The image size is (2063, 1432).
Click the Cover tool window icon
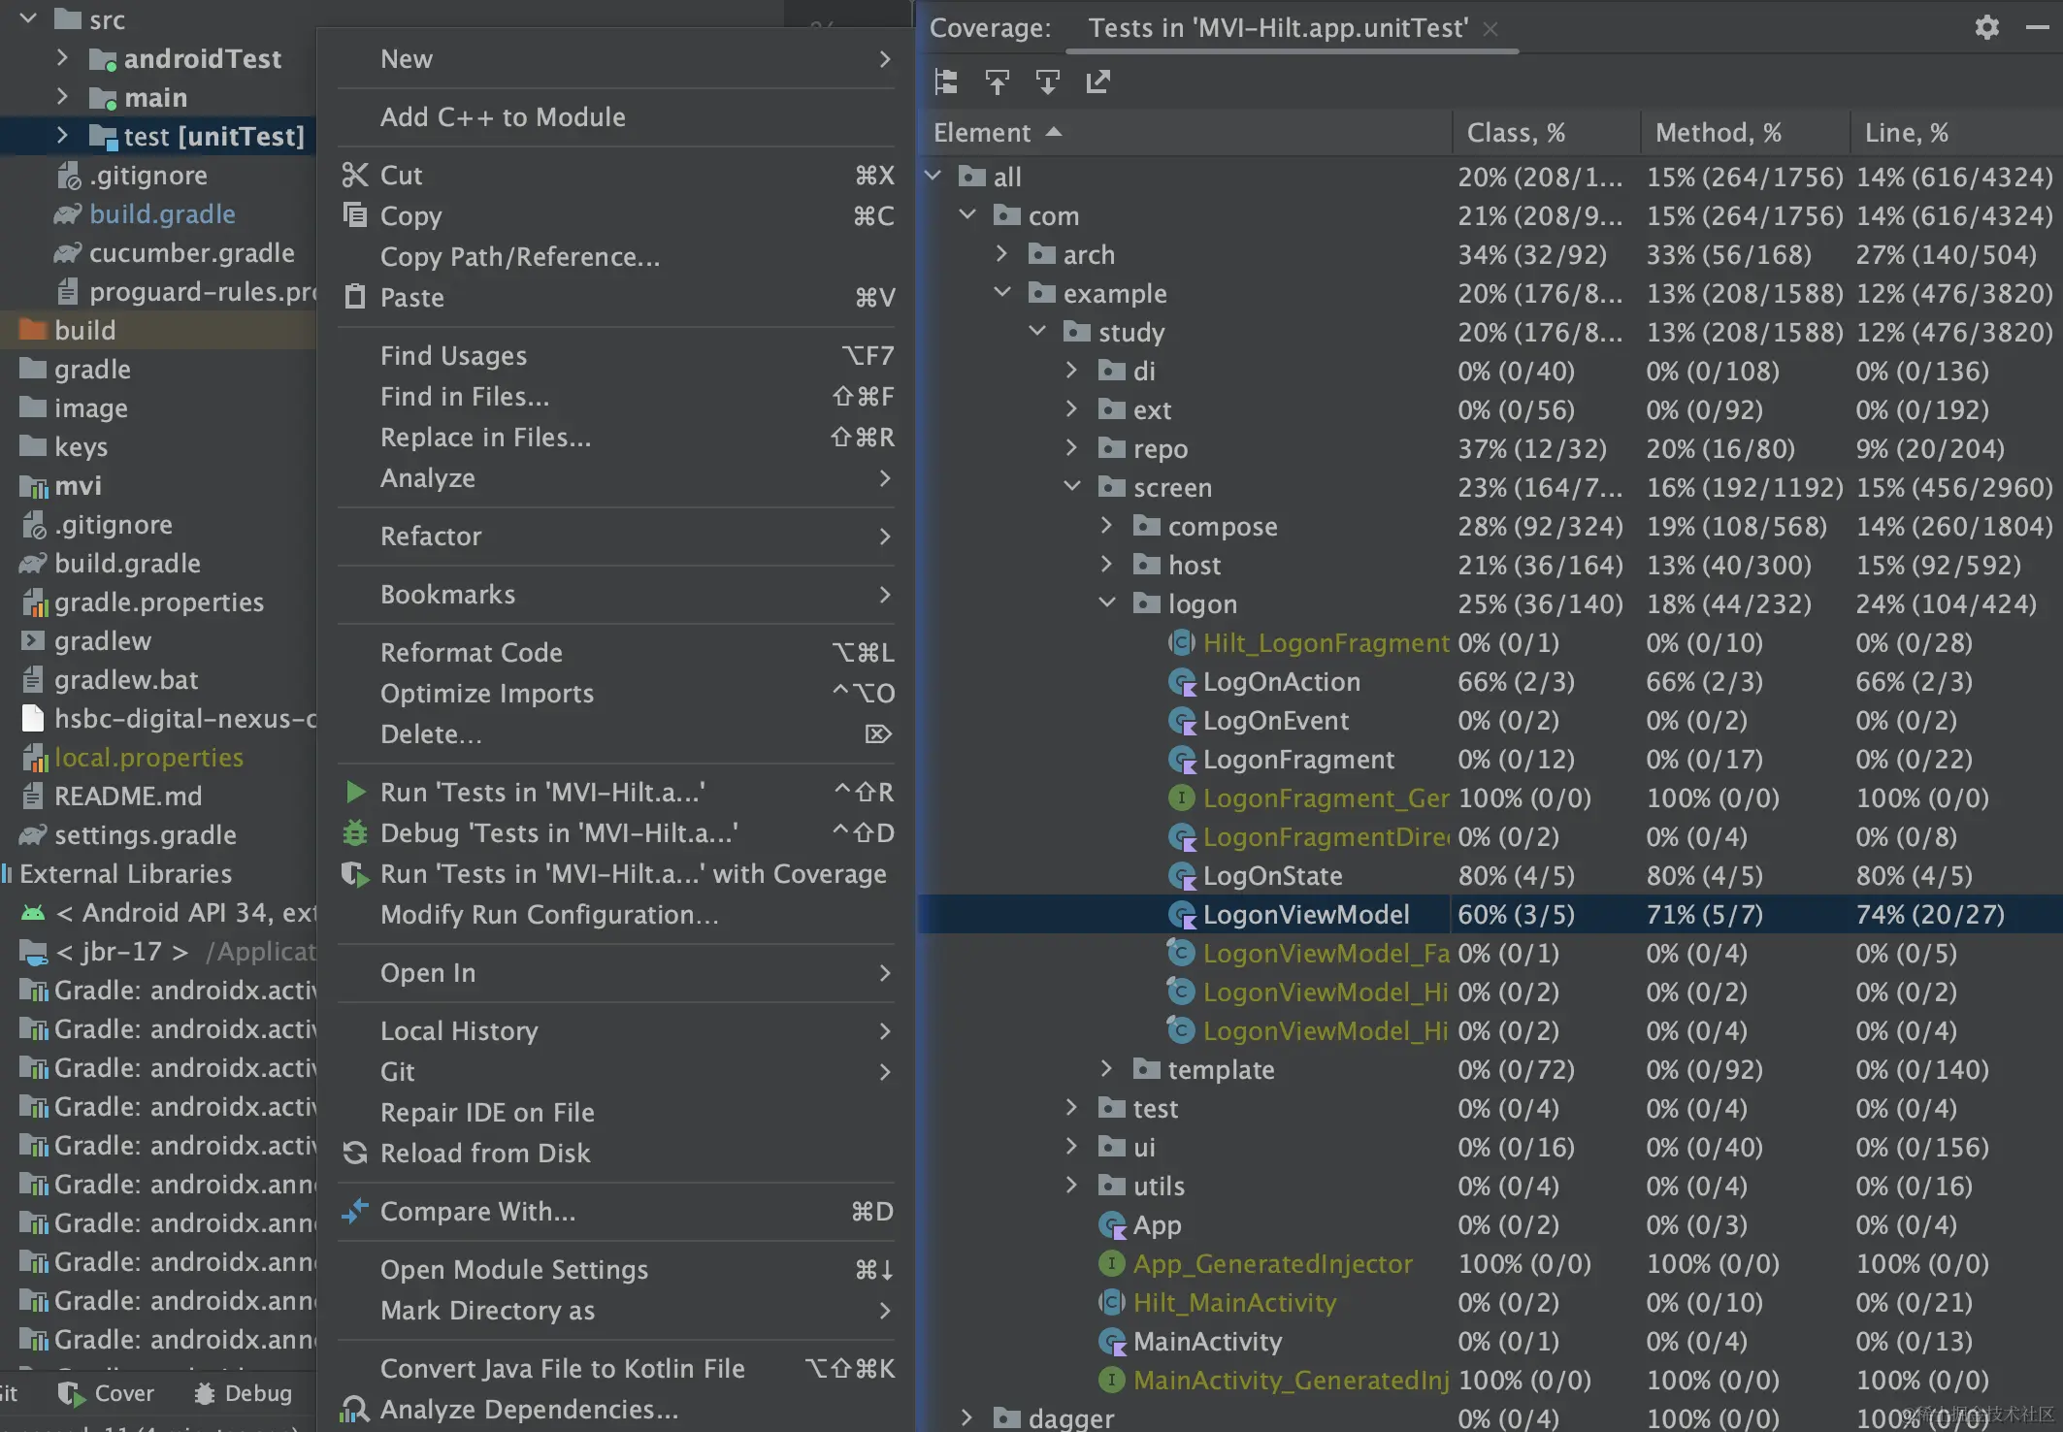(72, 1394)
